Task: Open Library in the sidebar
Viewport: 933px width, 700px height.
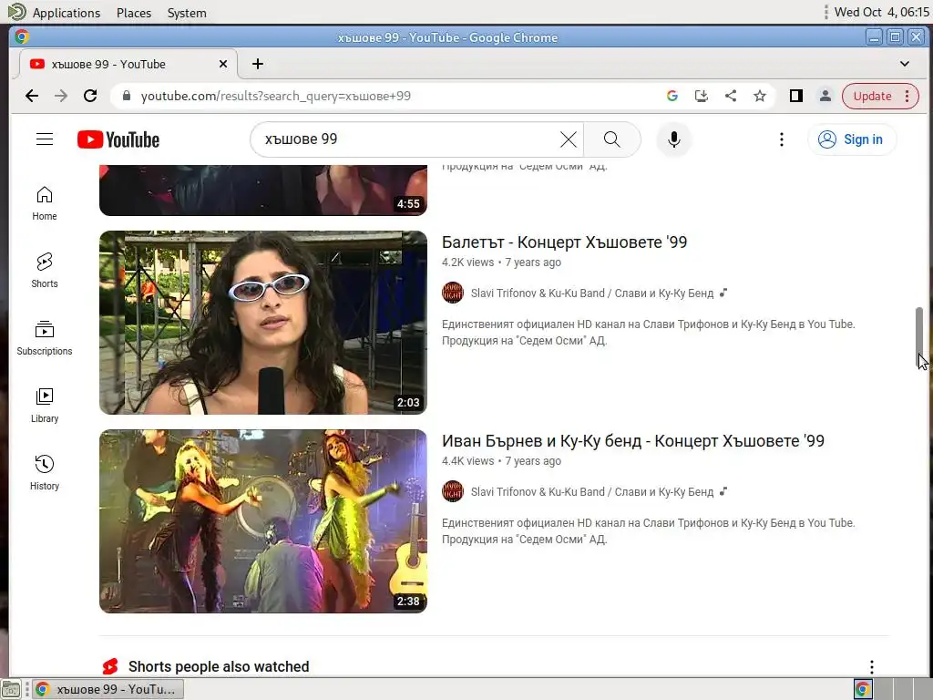Action: 45,406
